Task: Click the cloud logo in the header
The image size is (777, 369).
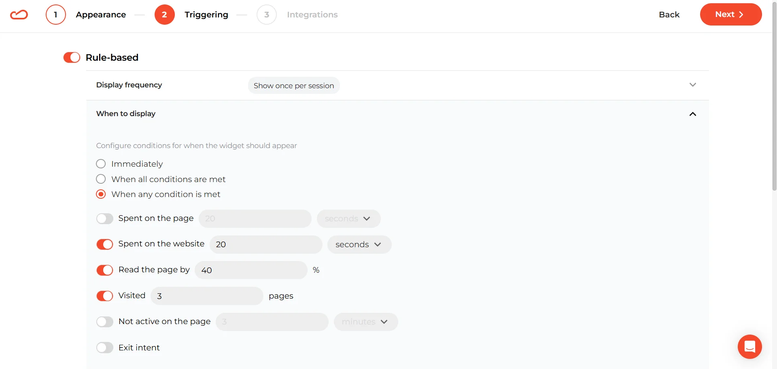Action: [19, 15]
